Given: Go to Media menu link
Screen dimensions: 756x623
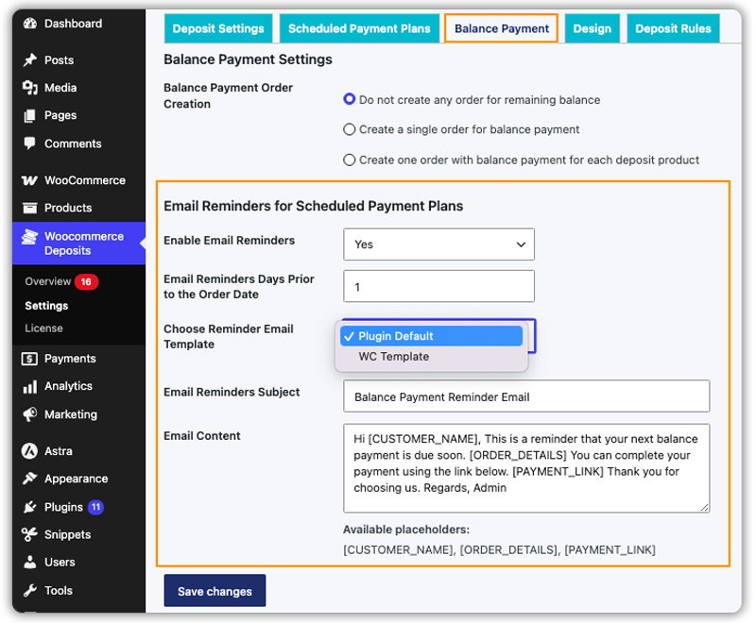Looking at the screenshot, I should [x=60, y=88].
